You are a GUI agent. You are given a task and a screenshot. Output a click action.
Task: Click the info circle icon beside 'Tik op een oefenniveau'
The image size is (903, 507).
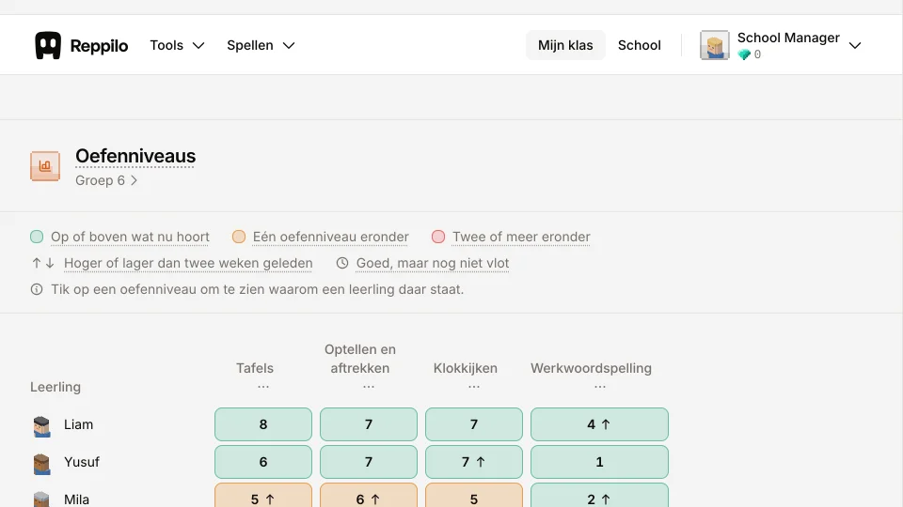coord(37,289)
